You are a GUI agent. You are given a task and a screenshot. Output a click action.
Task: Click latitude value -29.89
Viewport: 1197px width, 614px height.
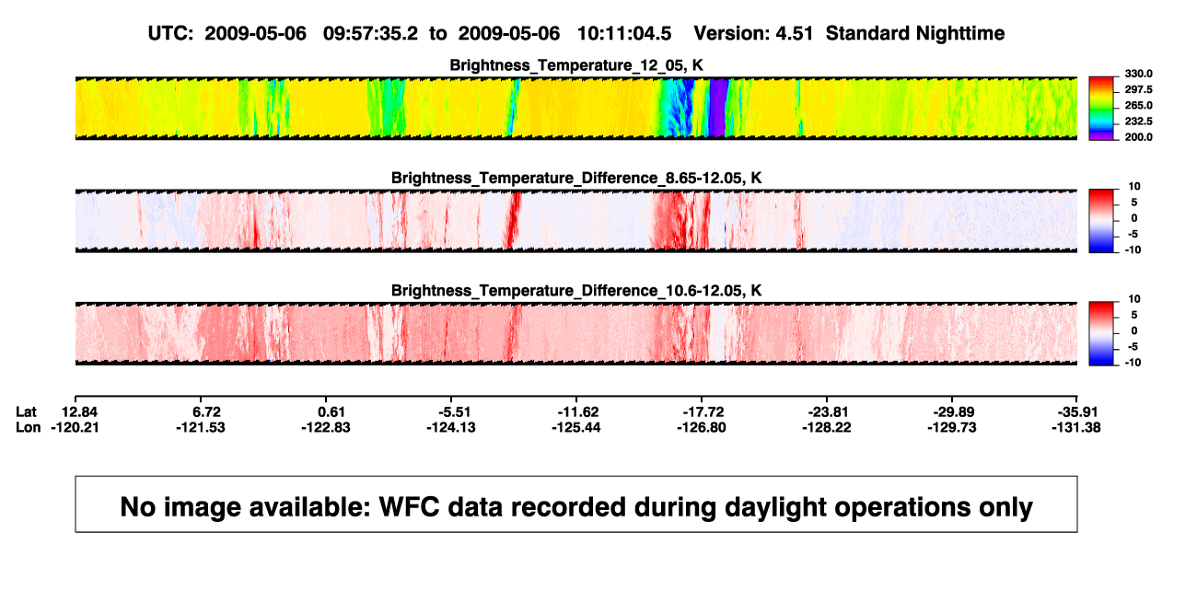click(x=955, y=411)
